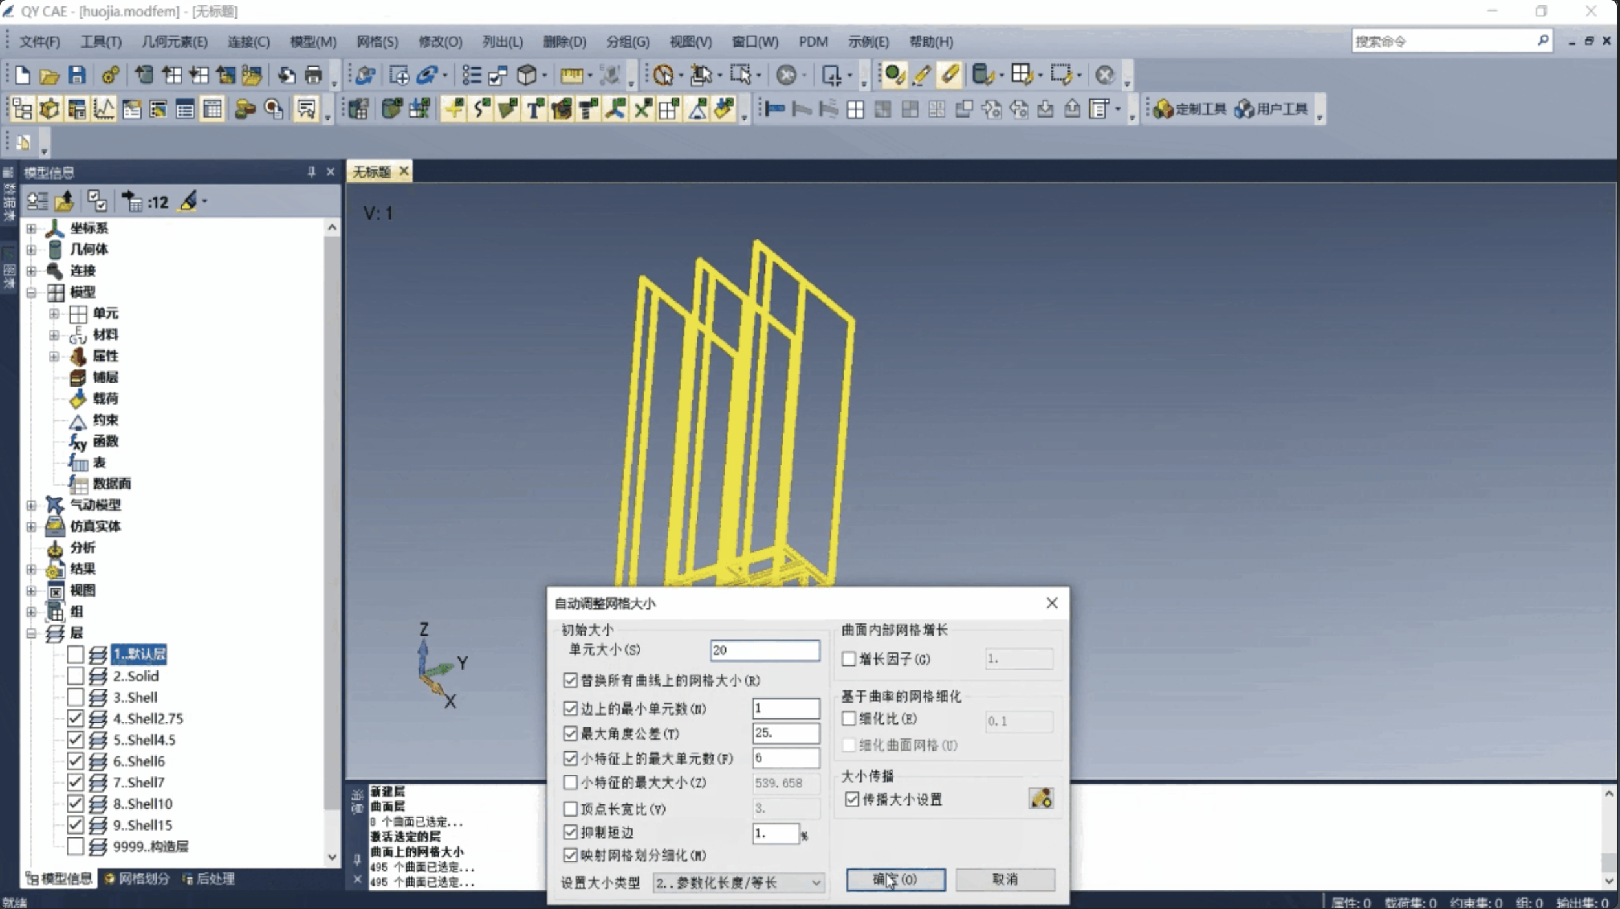Uncheck the 抑制短边 checkbox
Image resolution: width=1620 pixels, height=909 pixels.
(570, 832)
